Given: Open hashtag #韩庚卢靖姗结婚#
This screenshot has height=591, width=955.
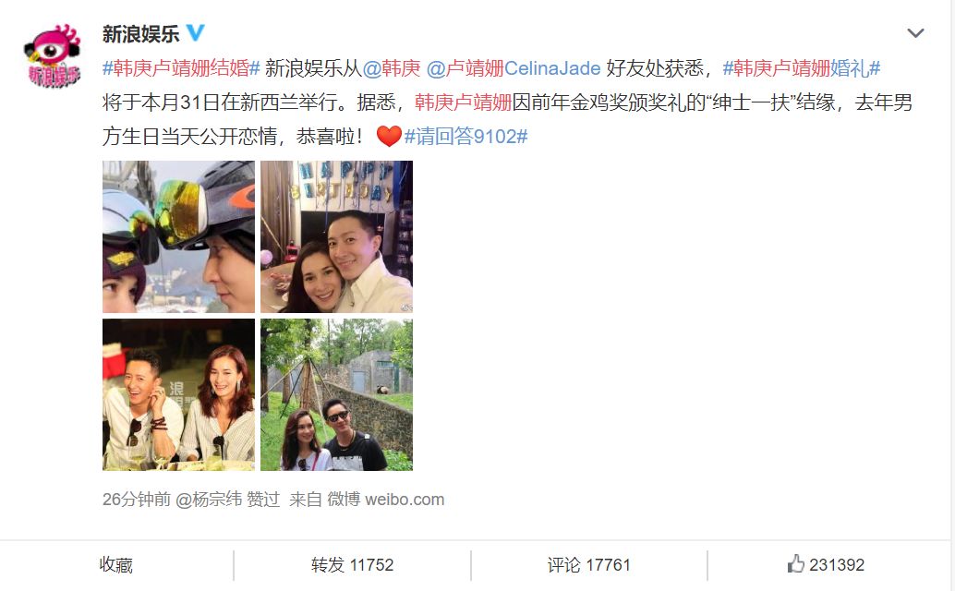Looking at the screenshot, I should [x=182, y=68].
